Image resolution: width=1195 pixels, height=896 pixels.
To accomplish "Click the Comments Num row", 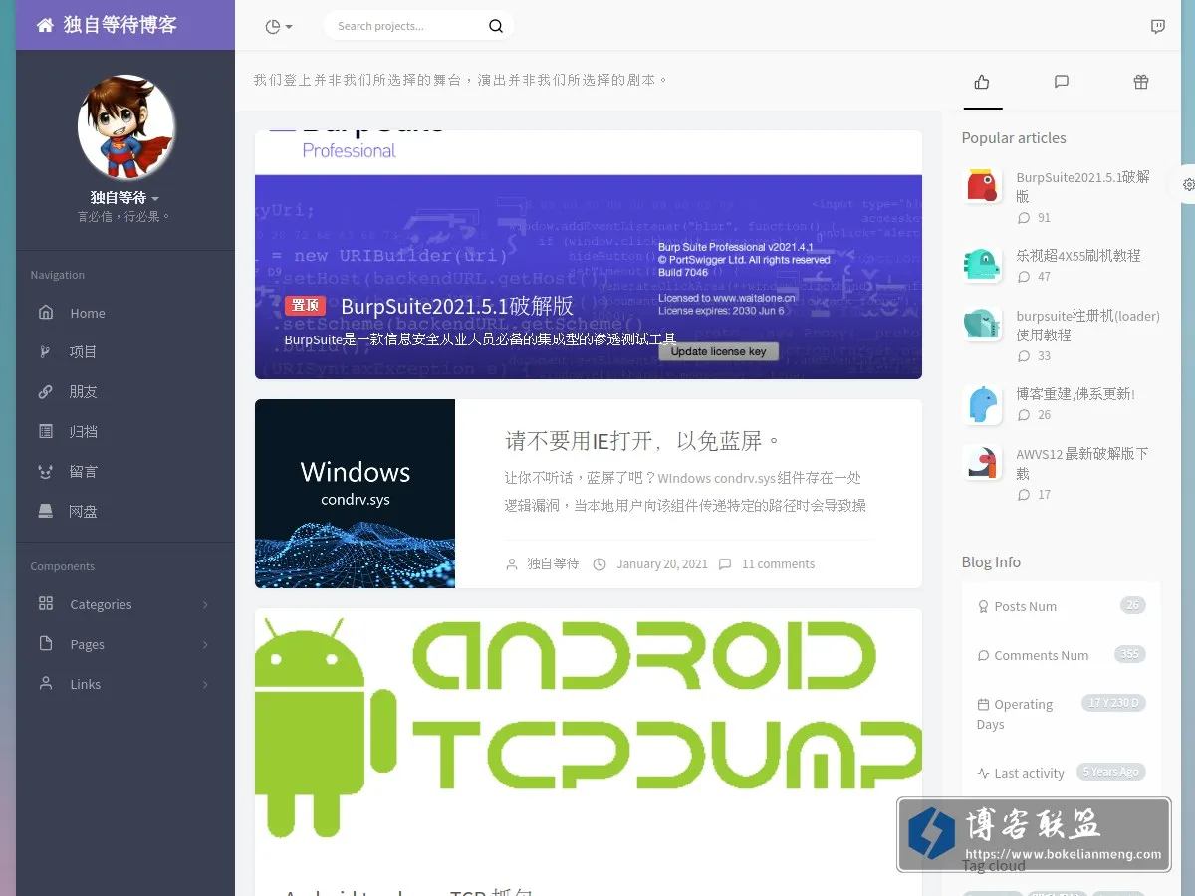I will (1062, 655).
